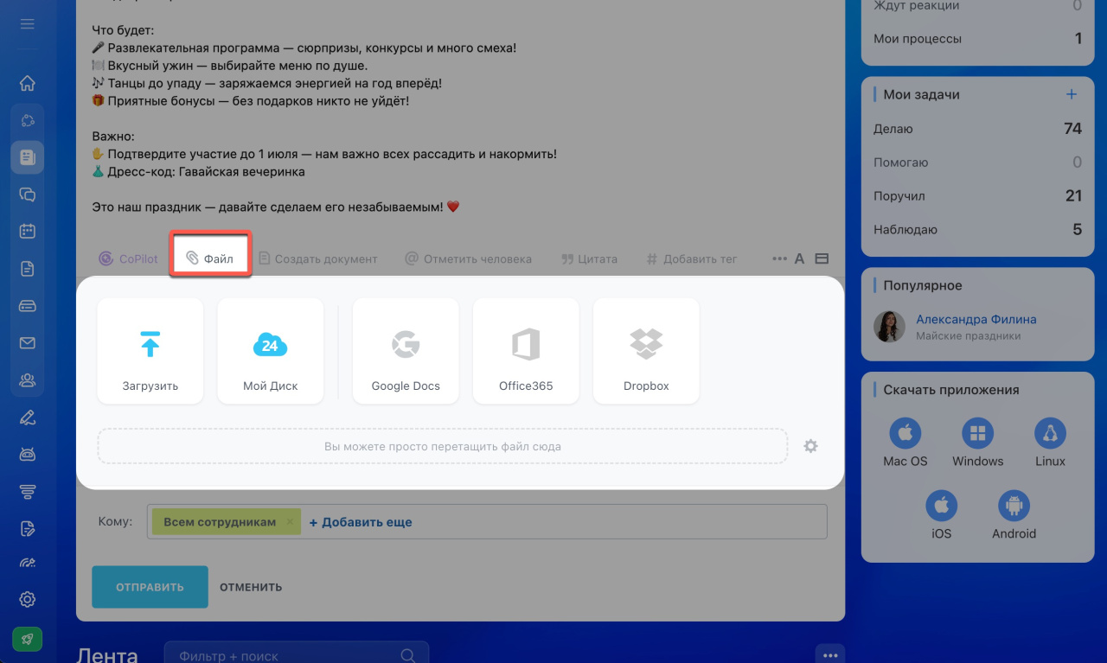Viewport: 1107px width, 663px height.
Task: Click Александра Филина avatar thumbnail
Action: [x=889, y=327]
